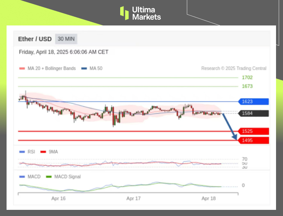The width and height of the screenshot is (283, 216).
Task: Click the Ultima Markets logo icon
Action: 124,13
